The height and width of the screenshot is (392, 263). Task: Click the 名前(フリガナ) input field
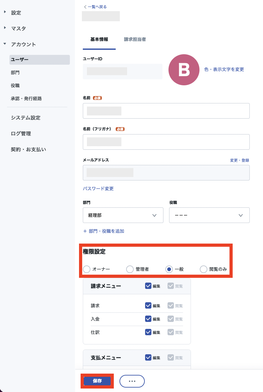166,142
